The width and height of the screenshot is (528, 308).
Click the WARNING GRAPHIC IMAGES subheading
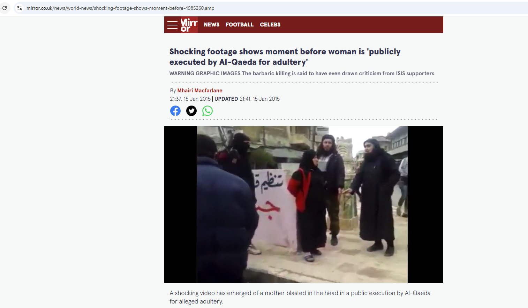coord(302,74)
